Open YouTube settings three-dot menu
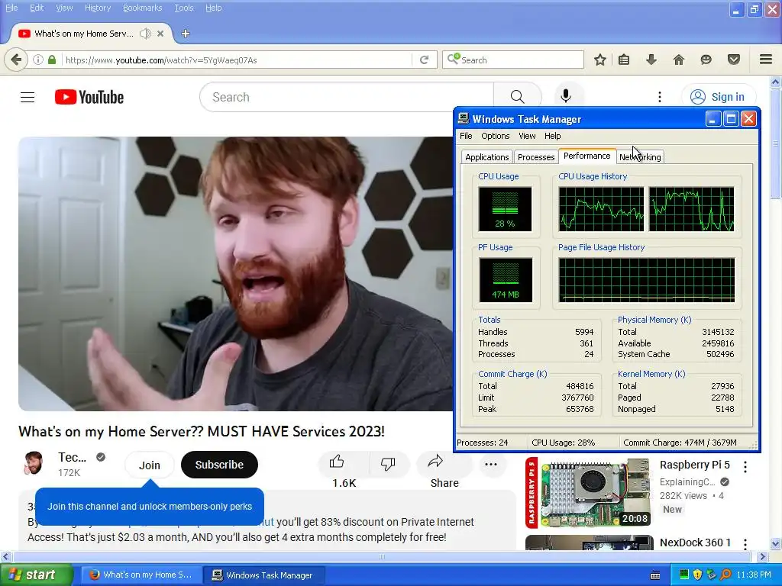This screenshot has width=782, height=586. click(x=660, y=97)
